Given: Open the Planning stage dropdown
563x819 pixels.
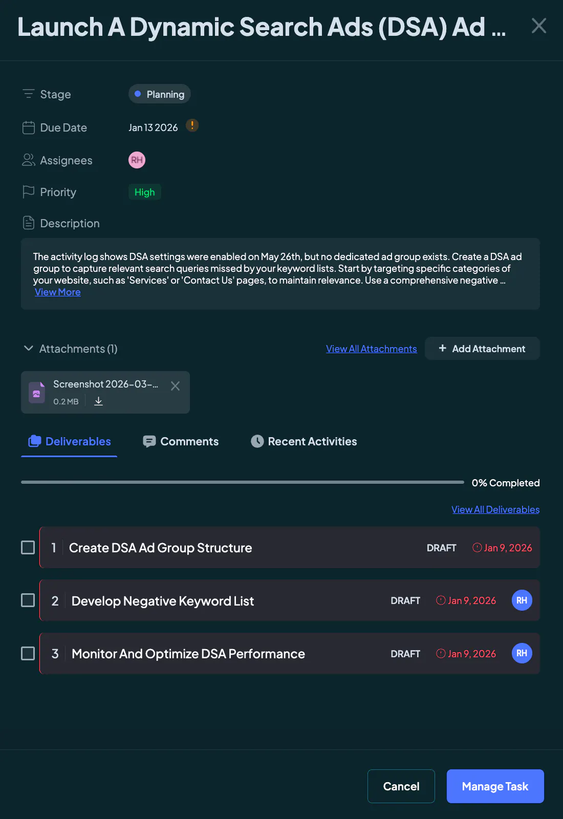Looking at the screenshot, I should pyautogui.click(x=160, y=94).
